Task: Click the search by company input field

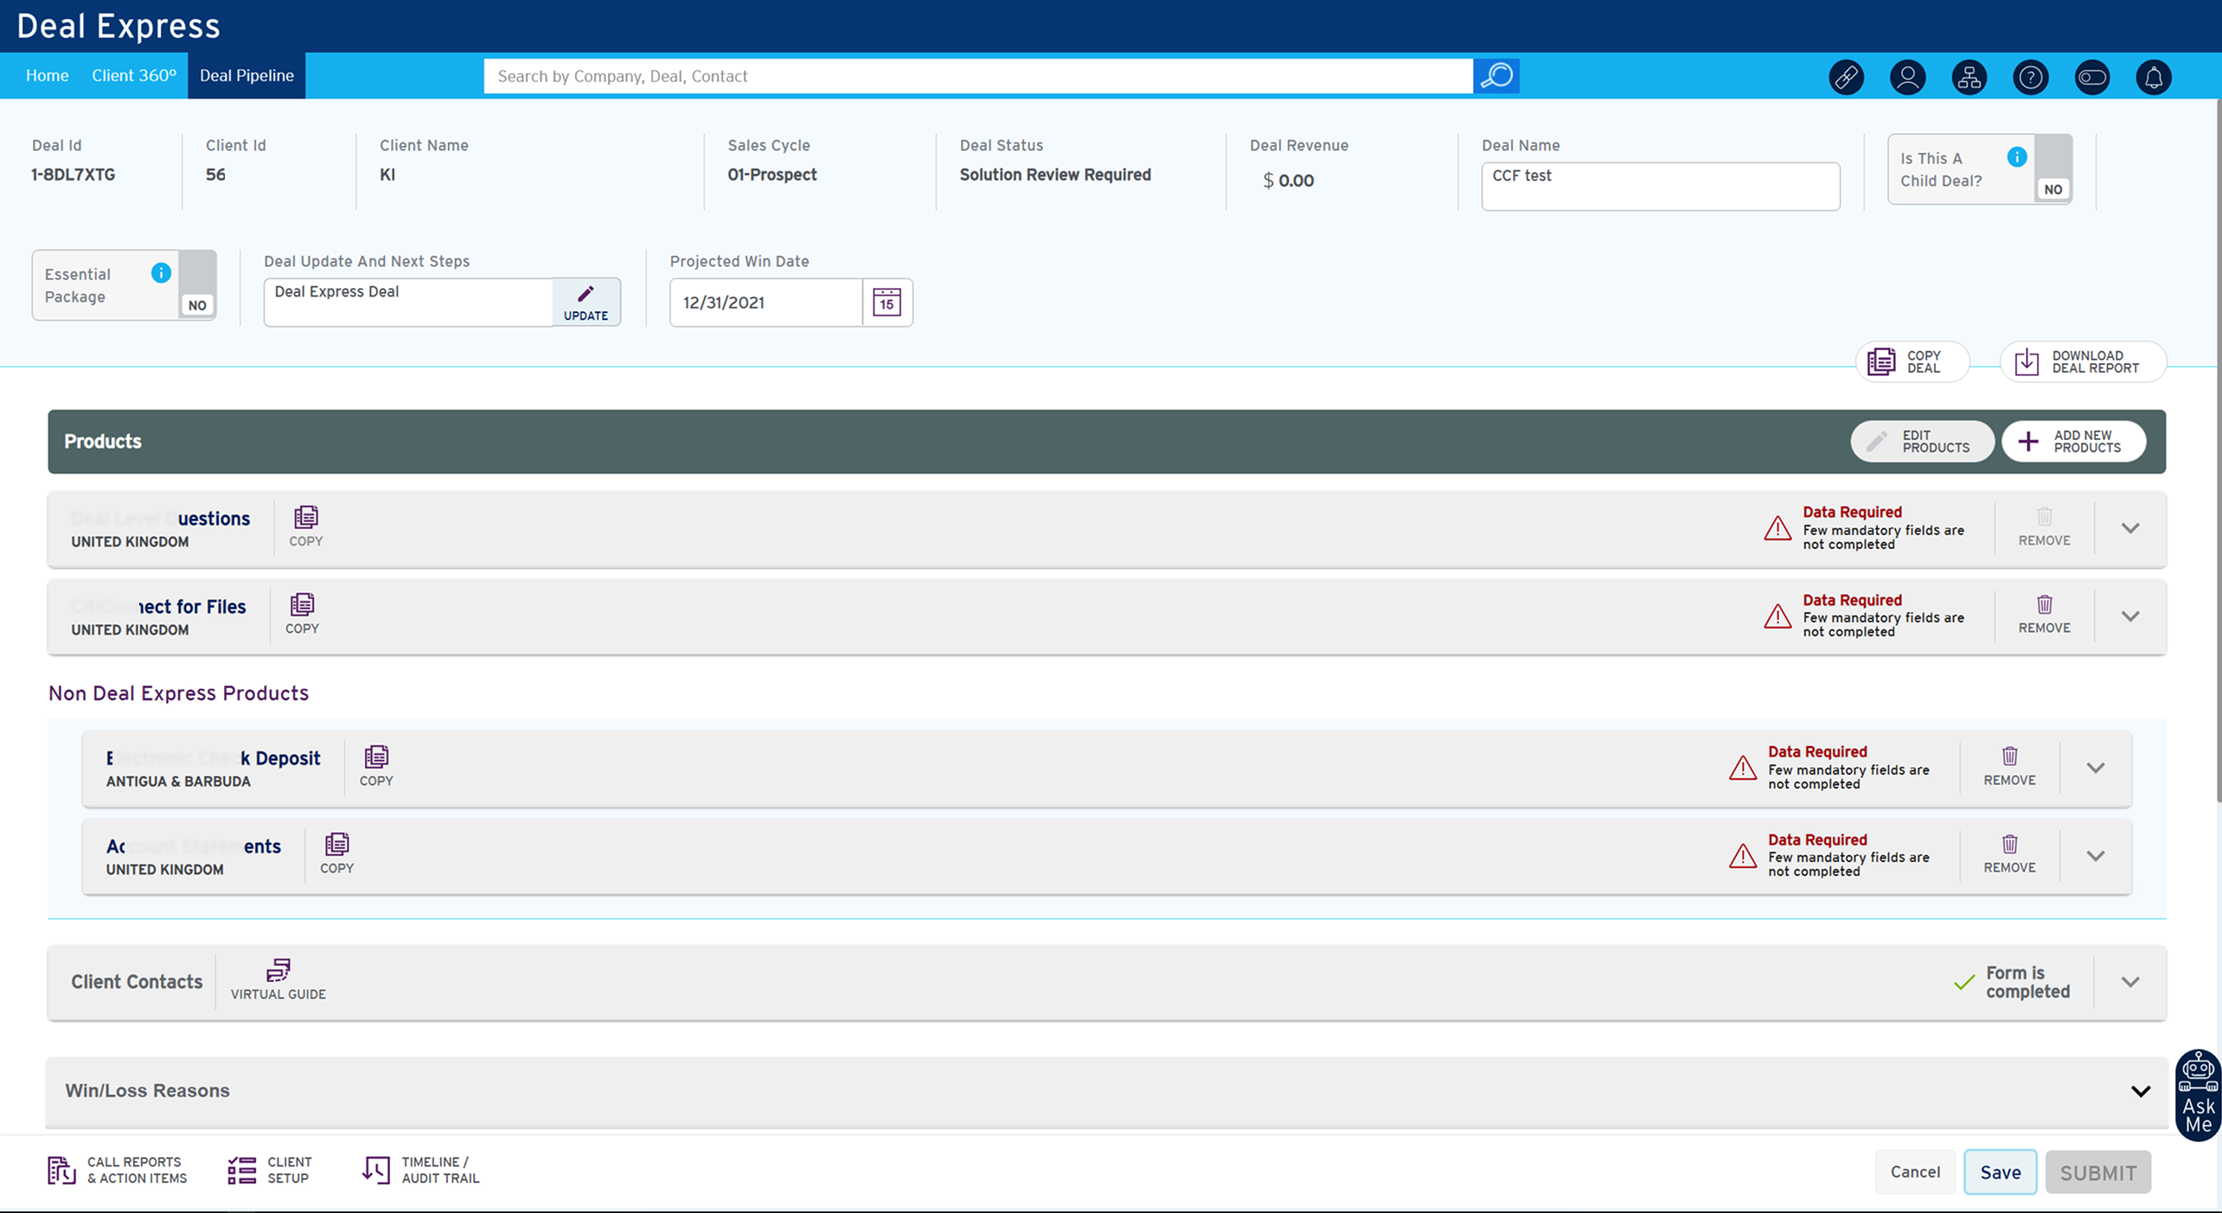Action: 977,76
